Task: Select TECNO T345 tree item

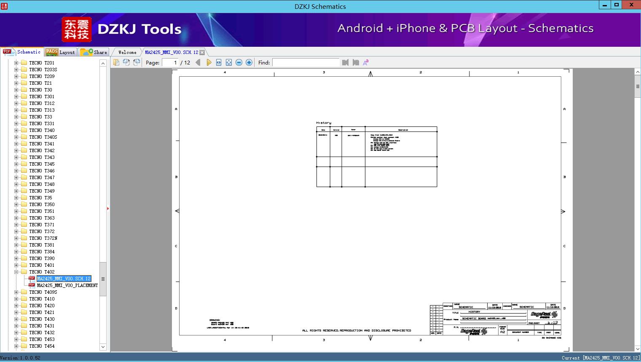Action: [x=42, y=164]
